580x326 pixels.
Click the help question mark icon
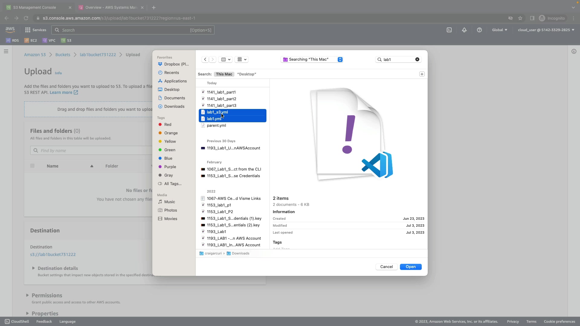tap(479, 30)
